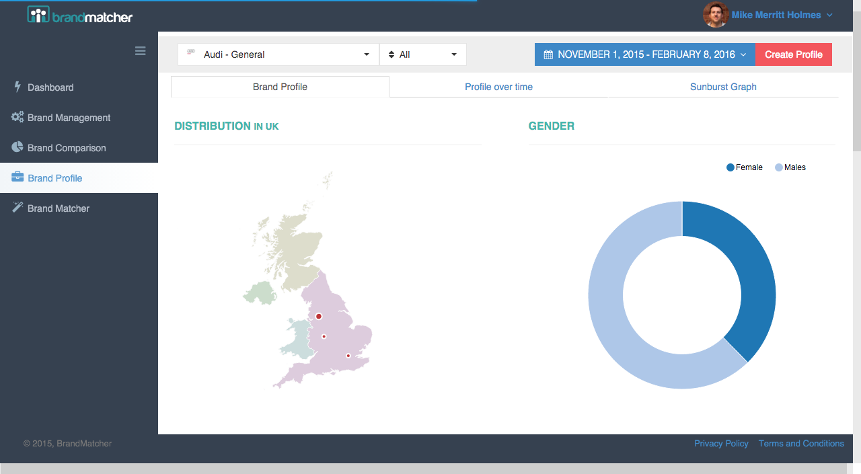
Task: Open the Audi - General brand dropdown
Action: (278, 54)
